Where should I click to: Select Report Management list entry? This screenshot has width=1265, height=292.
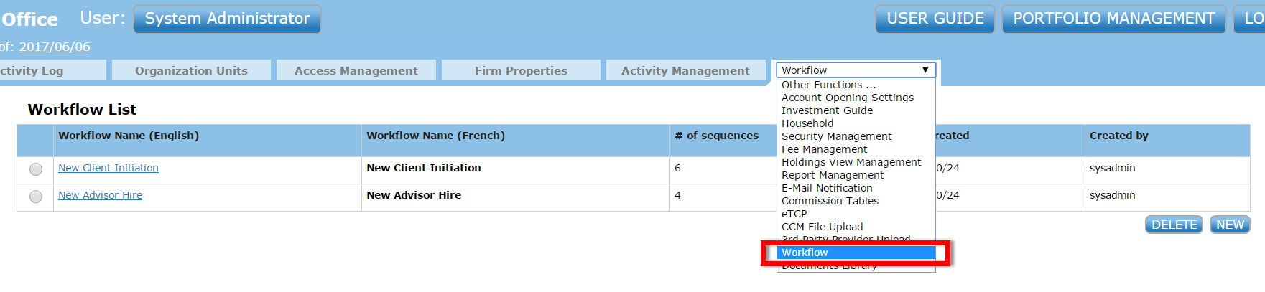tap(833, 175)
